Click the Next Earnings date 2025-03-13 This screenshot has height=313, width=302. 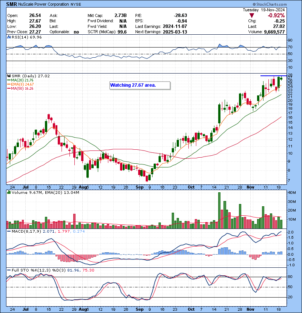point(175,32)
